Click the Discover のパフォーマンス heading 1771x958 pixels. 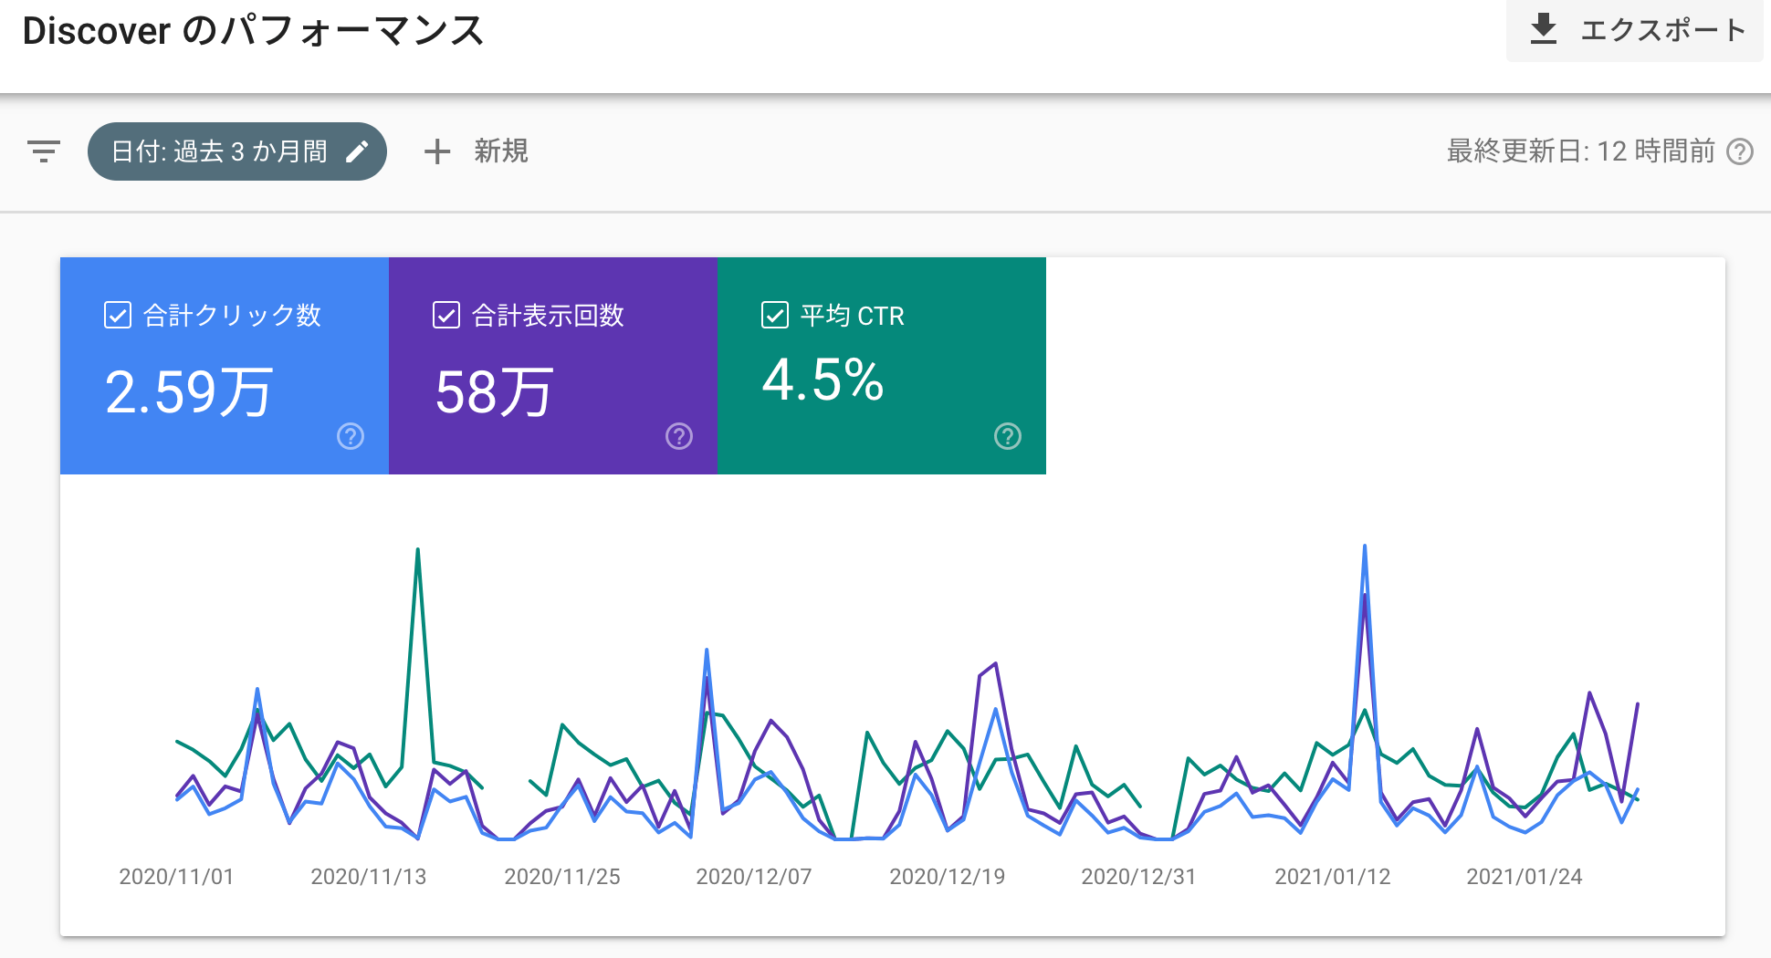[x=253, y=31]
